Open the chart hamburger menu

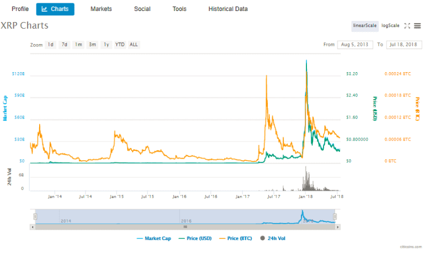[x=417, y=26]
